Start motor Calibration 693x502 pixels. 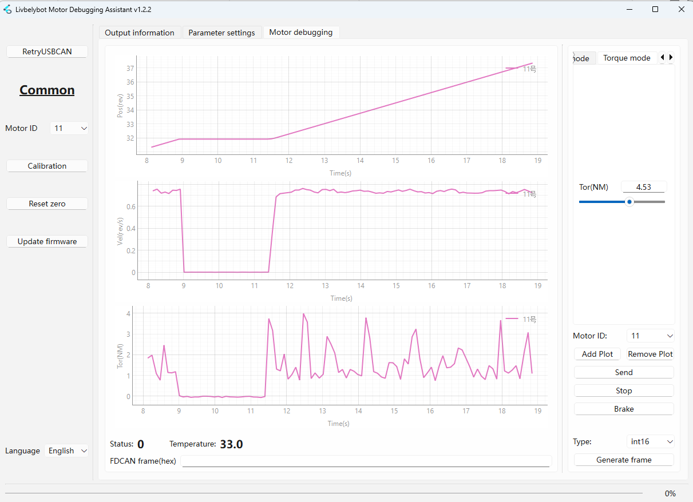pyautogui.click(x=47, y=166)
